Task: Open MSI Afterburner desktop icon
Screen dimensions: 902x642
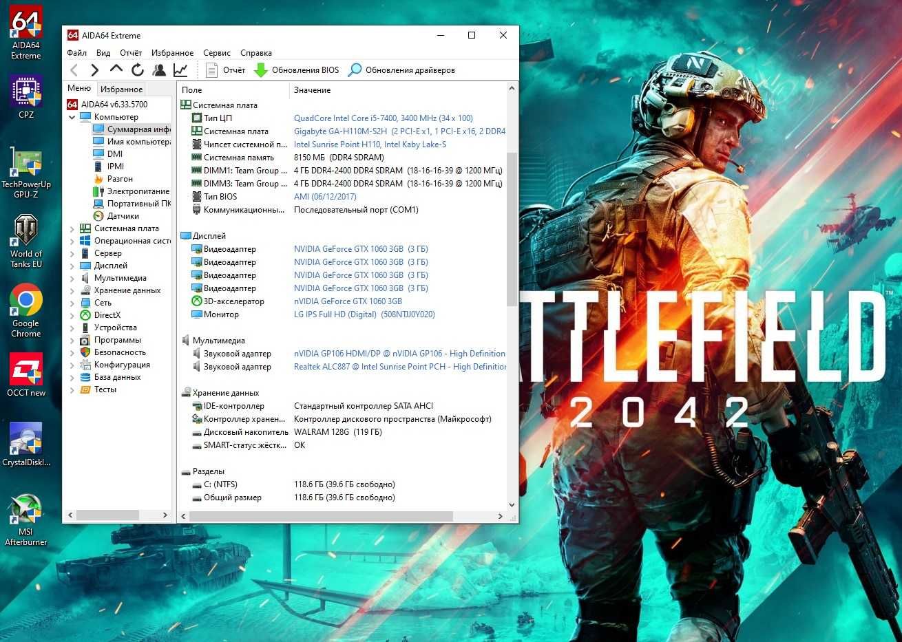Action: [25, 520]
